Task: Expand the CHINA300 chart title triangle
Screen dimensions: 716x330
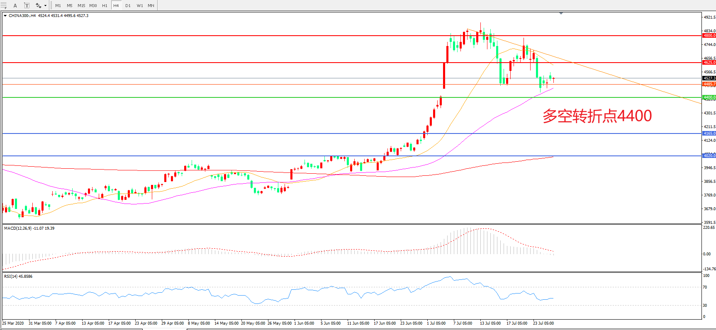Action: coord(5,16)
